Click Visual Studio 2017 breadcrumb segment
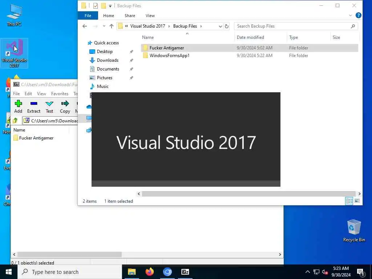 click(x=147, y=26)
